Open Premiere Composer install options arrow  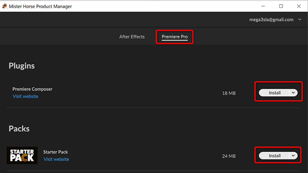click(x=293, y=93)
